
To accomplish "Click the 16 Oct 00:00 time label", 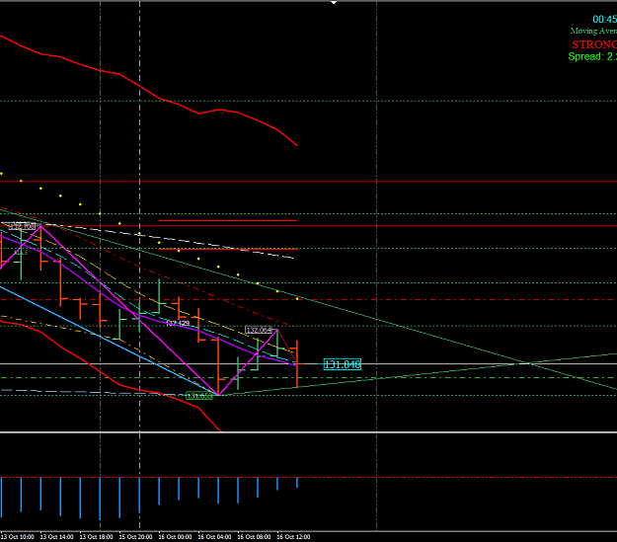I will [175, 537].
